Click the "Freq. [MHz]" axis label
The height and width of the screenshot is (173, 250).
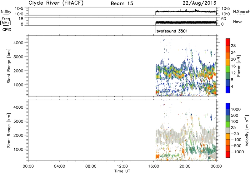[6, 21]
